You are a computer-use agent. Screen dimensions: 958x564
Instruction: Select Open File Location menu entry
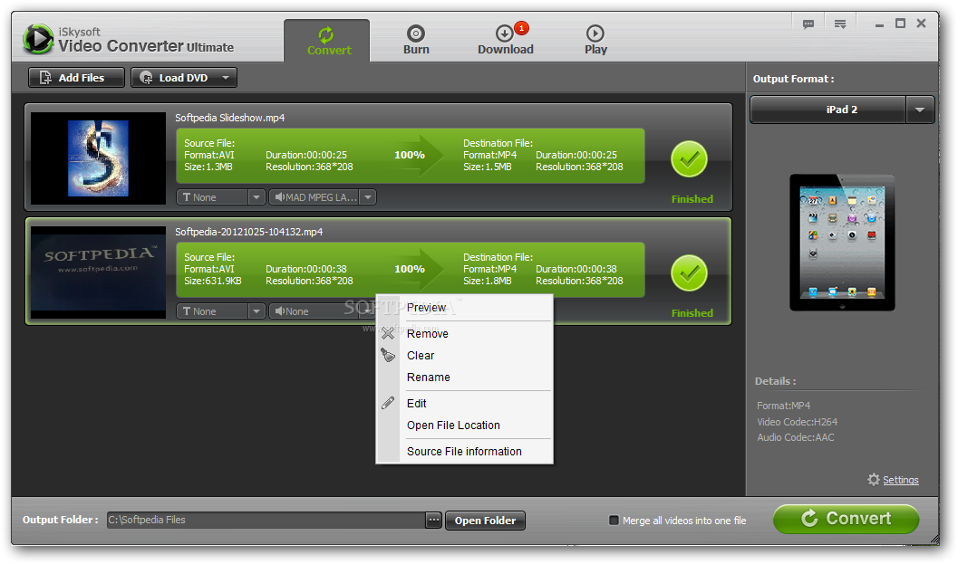pyautogui.click(x=453, y=425)
